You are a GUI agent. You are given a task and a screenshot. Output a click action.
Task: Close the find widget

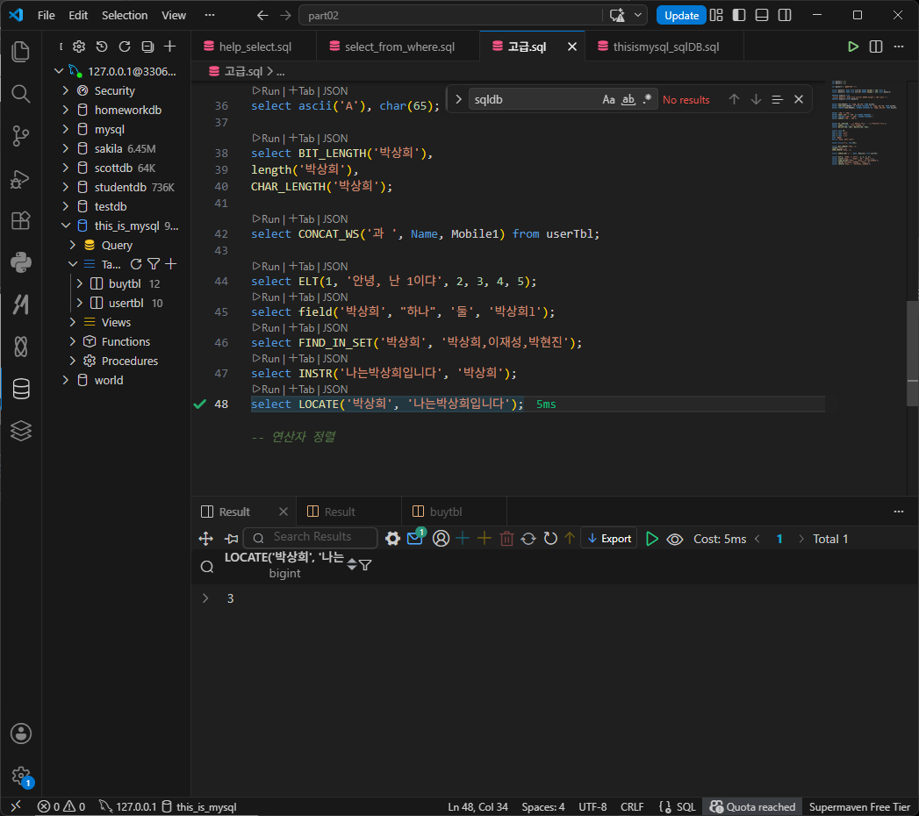coord(798,99)
